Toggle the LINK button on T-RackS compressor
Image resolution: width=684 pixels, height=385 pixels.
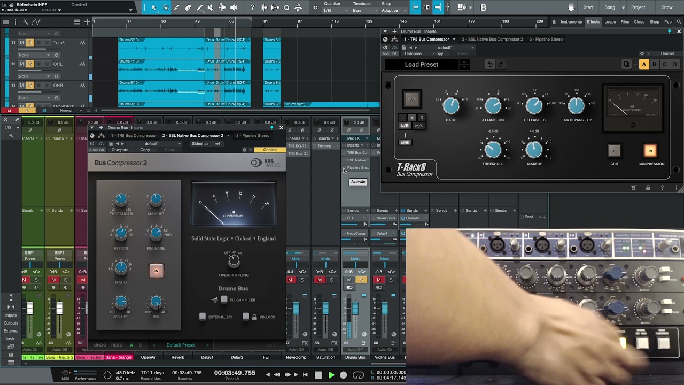pyautogui.click(x=405, y=142)
